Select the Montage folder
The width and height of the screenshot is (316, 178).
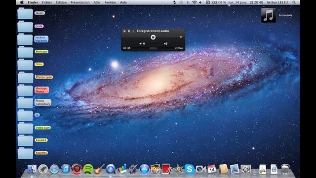(25, 52)
